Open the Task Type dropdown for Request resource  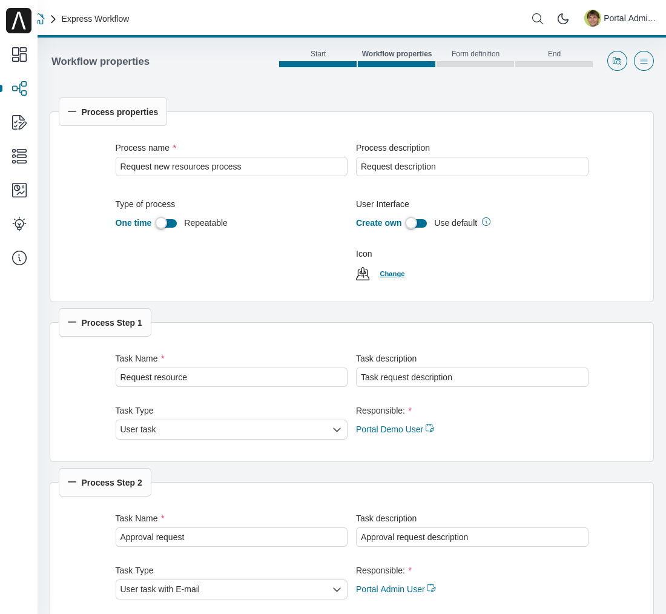point(231,429)
